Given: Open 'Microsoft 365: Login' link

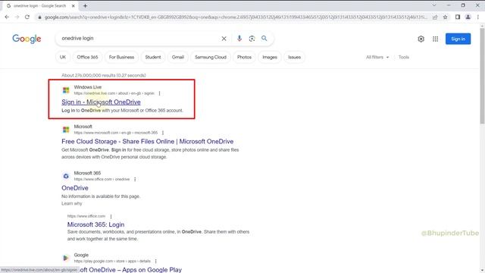Looking at the screenshot, I should tap(96, 224).
